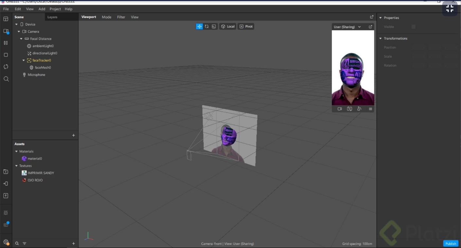Toggle Local coordinate mode
The image size is (461, 248).
pyautogui.click(x=228, y=26)
